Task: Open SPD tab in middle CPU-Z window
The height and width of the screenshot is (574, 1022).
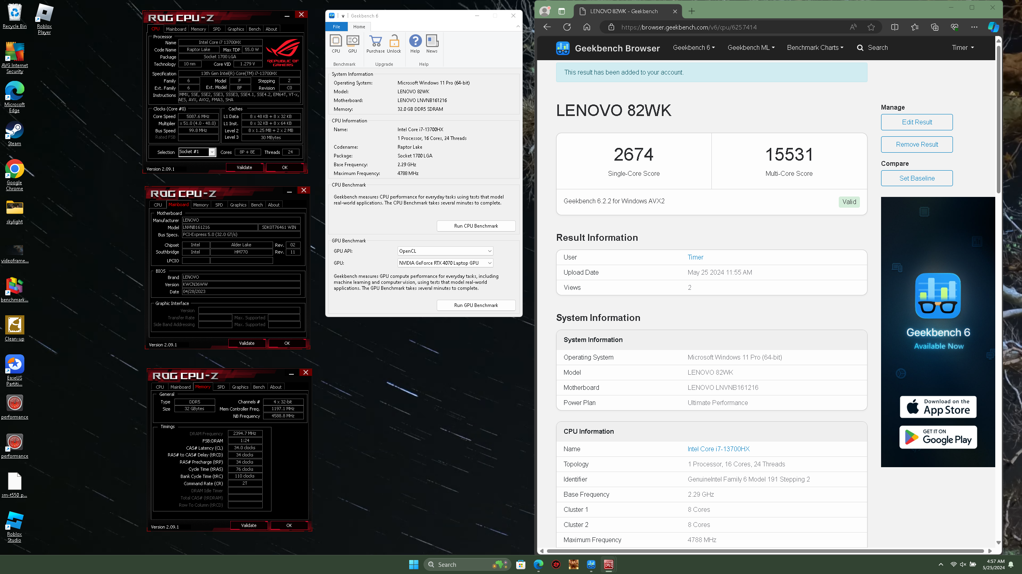Action: tap(219, 205)
